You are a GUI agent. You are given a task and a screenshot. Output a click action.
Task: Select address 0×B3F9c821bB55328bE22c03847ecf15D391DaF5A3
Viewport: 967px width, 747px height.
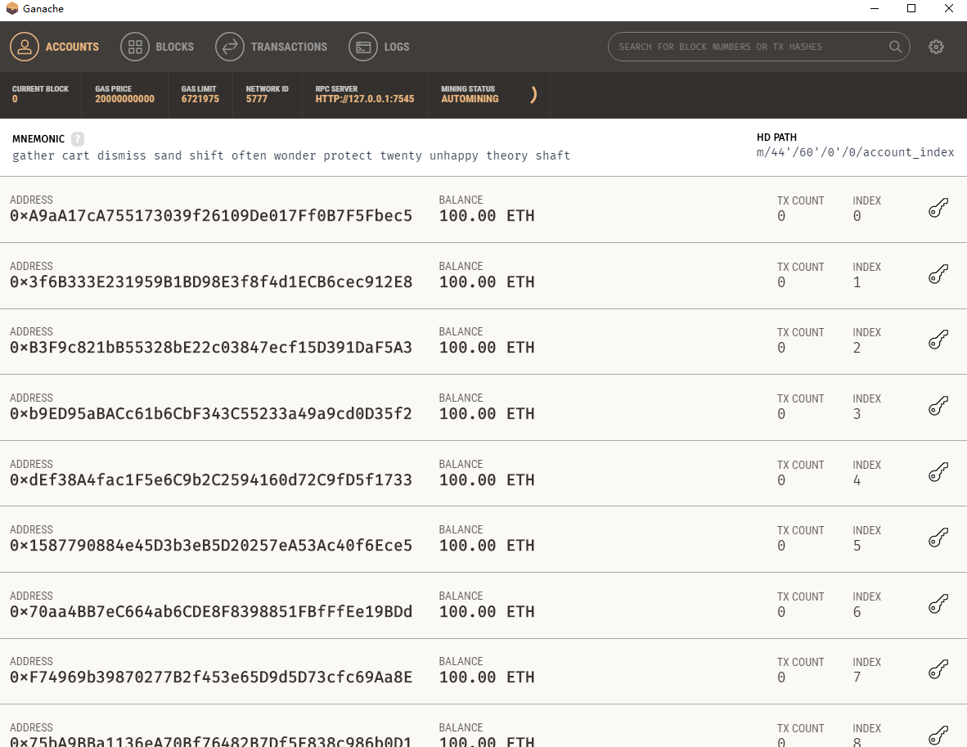coord(211,347)
